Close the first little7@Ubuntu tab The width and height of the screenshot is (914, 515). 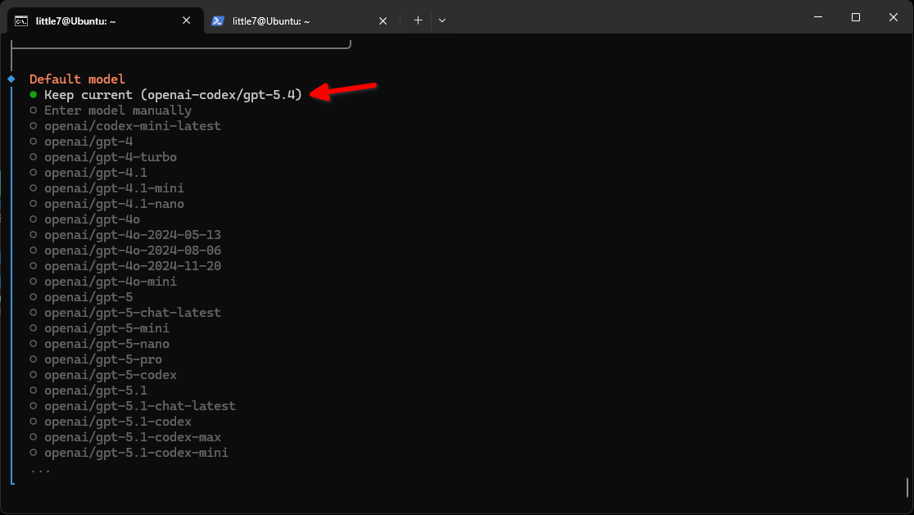(187, 20)
